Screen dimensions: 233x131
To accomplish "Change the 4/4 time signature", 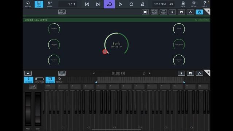I will pos(171,4).
